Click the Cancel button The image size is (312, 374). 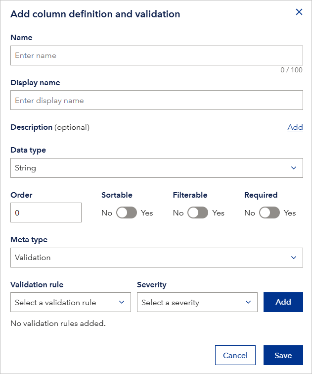[x=235, y=355]
